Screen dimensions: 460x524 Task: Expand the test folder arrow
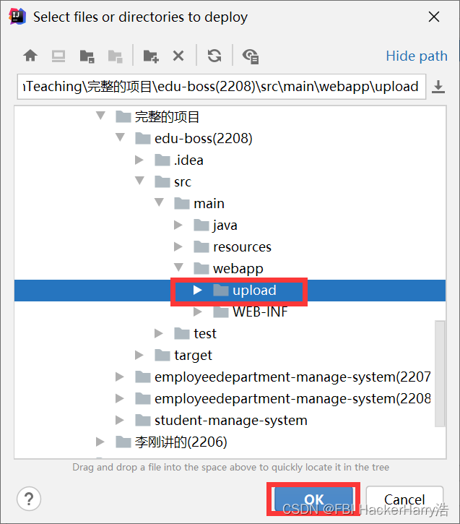[x=159, y=333]
